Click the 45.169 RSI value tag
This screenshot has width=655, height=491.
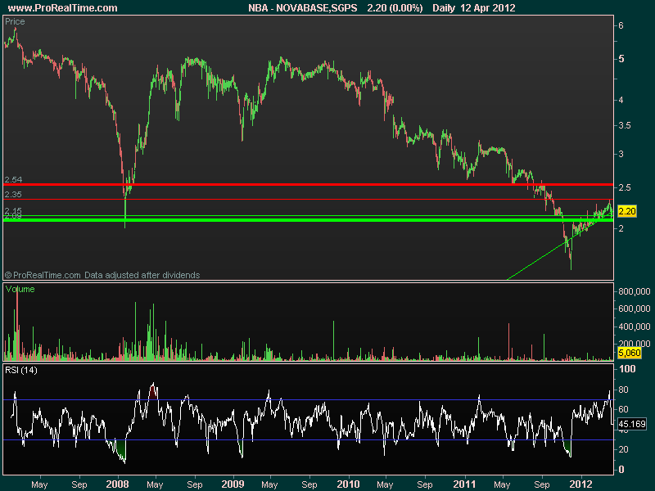coord(632,424)
